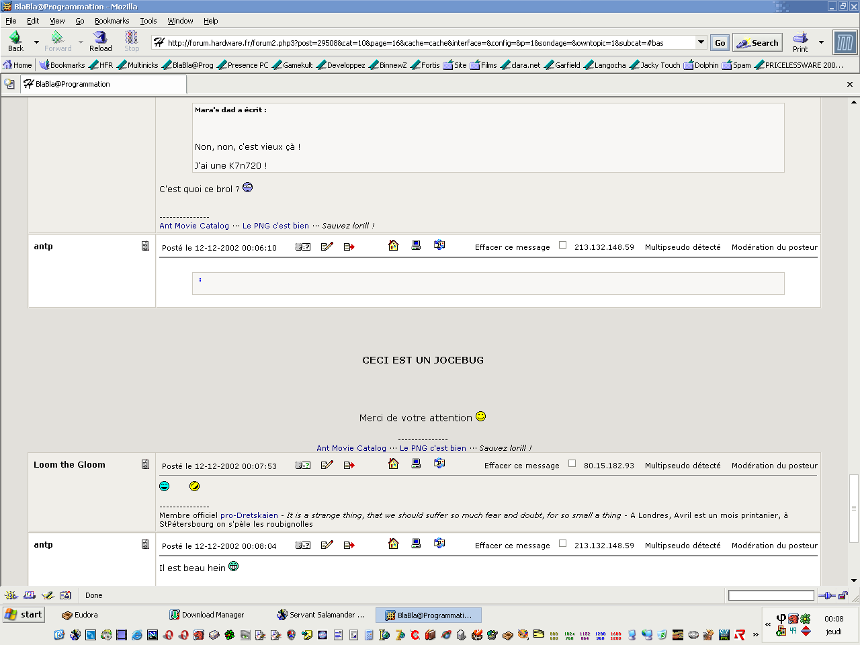This screenshot has height=645, width=860.
Task: Click the red arrow icon in antp's 00:08:04 post
Action: [x=349, y=545]
